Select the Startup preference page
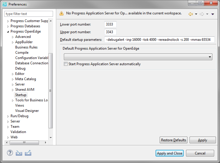220x163 pixels. [x=21, y=95]
